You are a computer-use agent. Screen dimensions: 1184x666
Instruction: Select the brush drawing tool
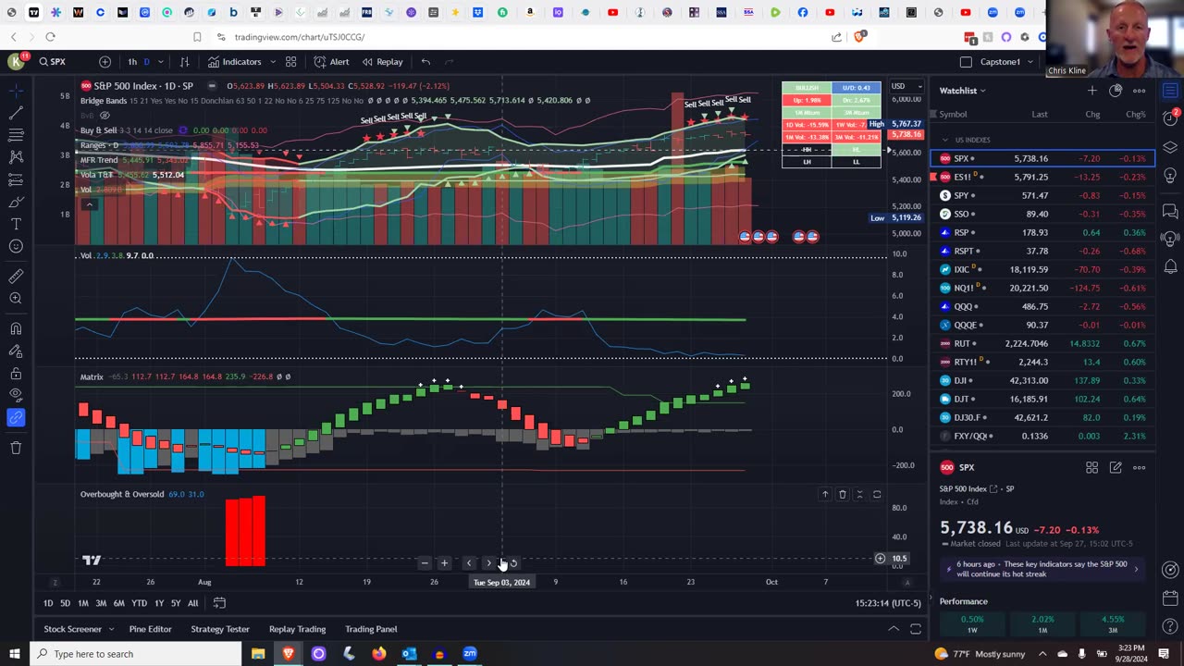point(16,202)
